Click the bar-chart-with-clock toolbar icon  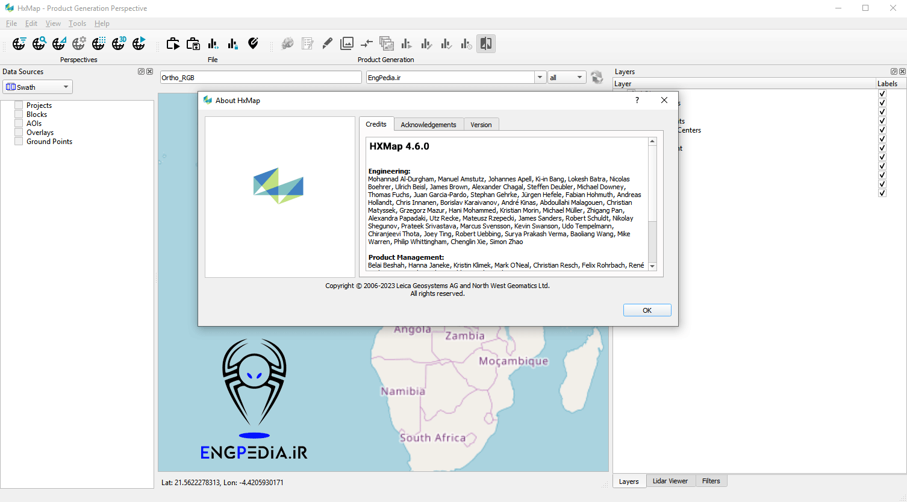(x=466, y=43)
